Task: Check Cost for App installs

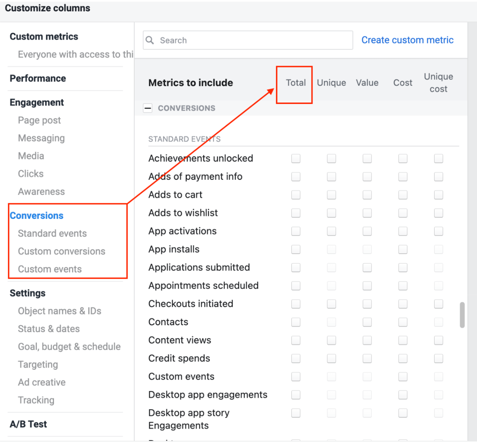Action: point(403,249)
